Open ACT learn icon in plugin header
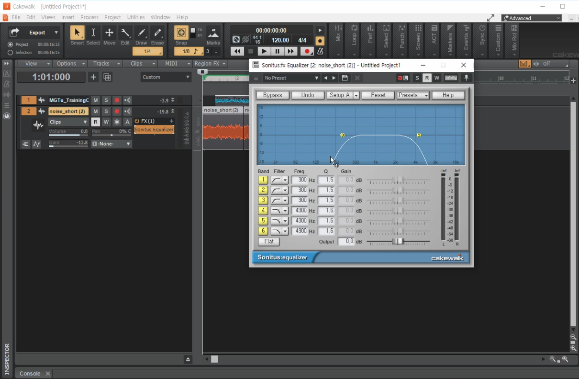The width and height of the screenshot is (579, 379). [x=403, y=78]
